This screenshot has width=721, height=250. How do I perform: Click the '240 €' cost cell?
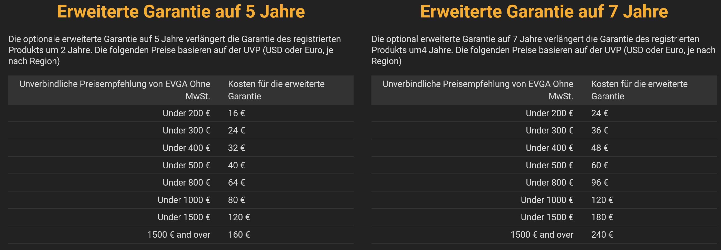pos(602,235)
